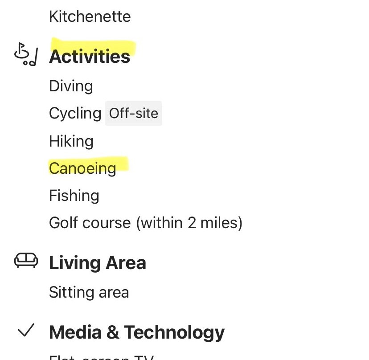
Task: Click the golf flag Activities icon
Action: tap(26, 55)
